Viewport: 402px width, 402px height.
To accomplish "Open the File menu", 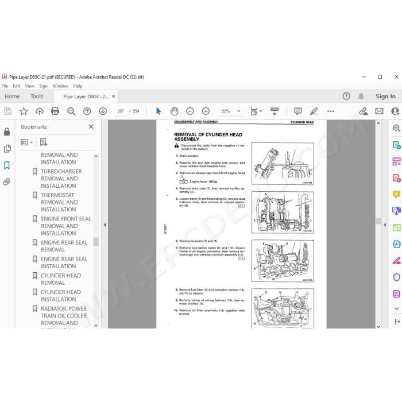I will [x=5, y=86].
